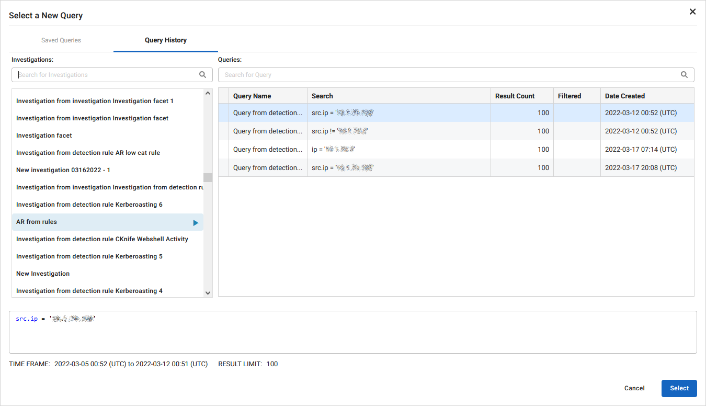
Task: Click the scroll-up arrow on the investigations list
Action: pos(207,92)
